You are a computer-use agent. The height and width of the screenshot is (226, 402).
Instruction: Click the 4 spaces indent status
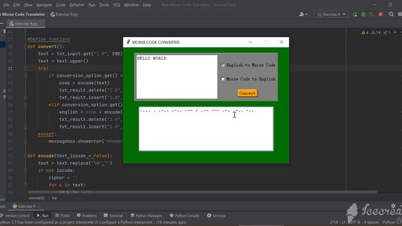tap(371, 222)
